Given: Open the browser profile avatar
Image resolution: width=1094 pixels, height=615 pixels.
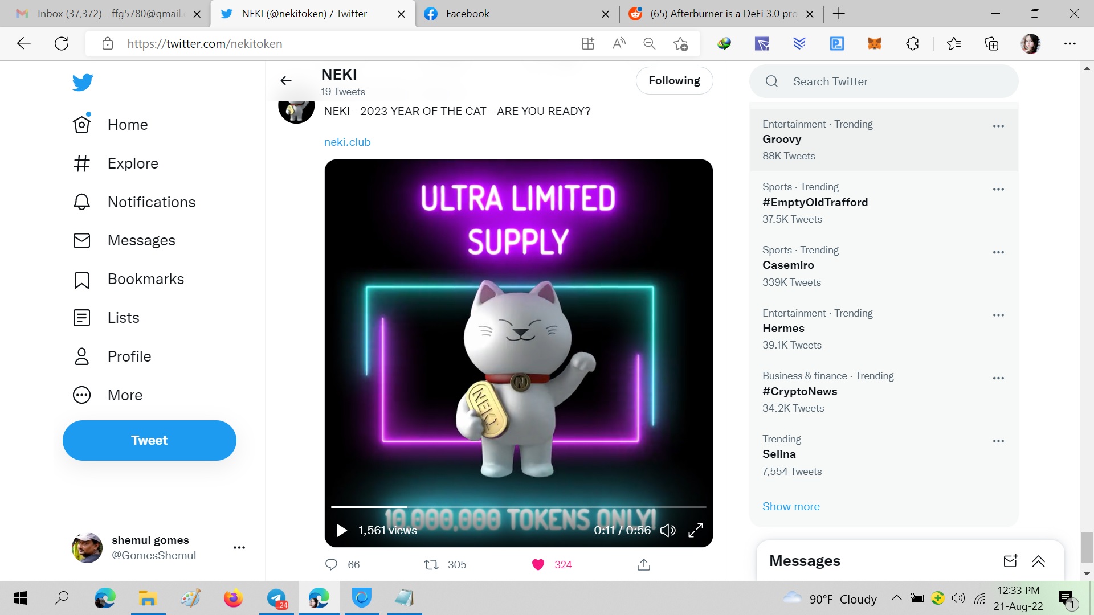Looking at the screenshot, I should point(1030,43).
